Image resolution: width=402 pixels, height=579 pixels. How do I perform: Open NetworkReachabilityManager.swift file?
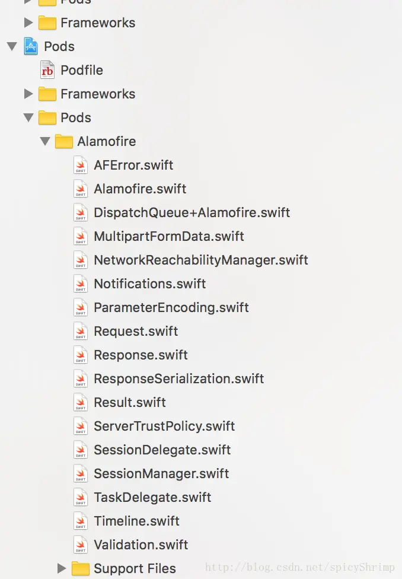pos(201,260)
